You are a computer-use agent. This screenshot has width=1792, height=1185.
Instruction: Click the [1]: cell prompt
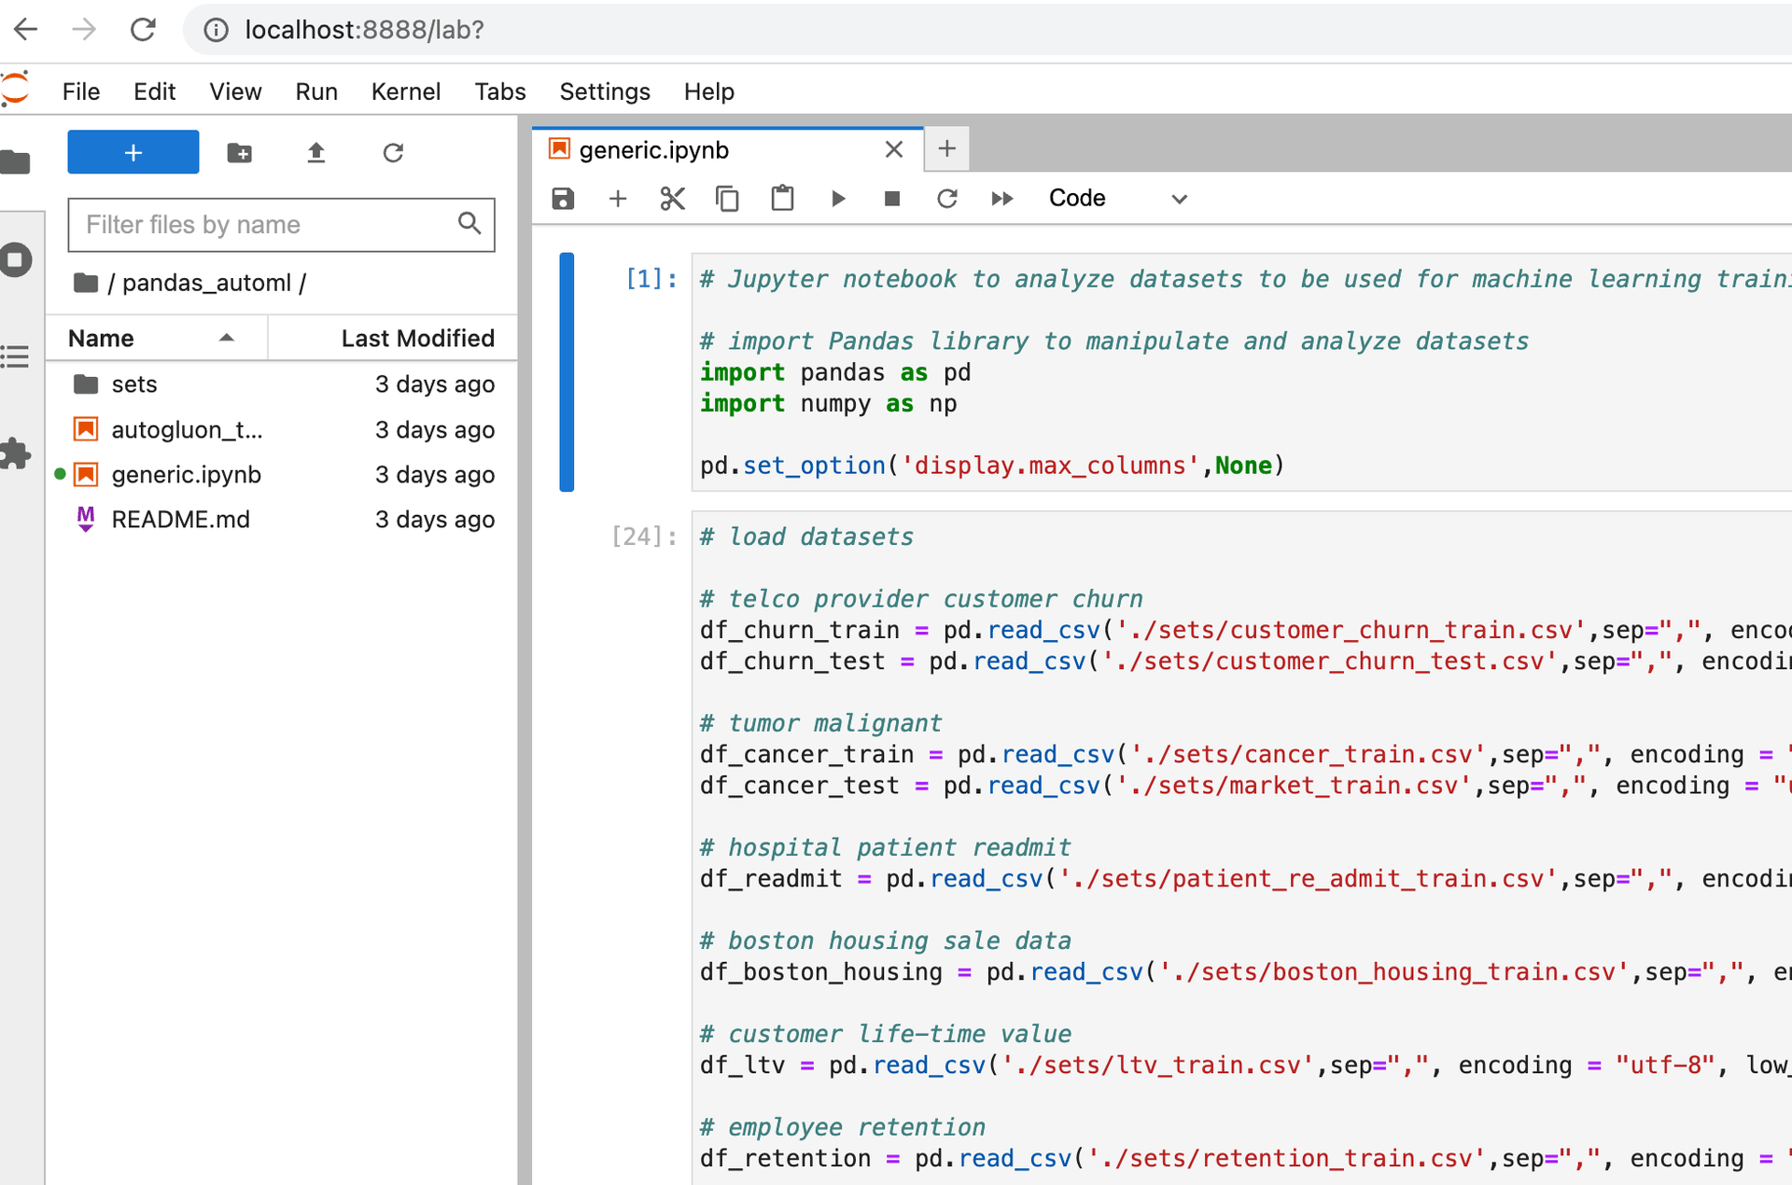[651, 279]
